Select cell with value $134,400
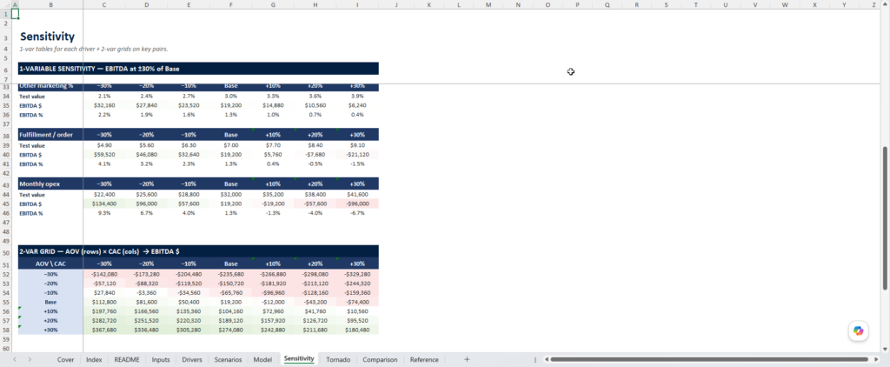The width and height of the screenshot is (890, 367). point(104,204)
